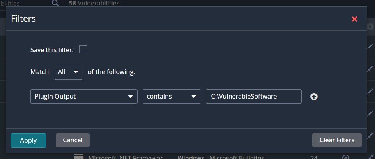This screenshot has width=375, height=159.
Task: Cancel the filter dialog
Action: (73, 140)
